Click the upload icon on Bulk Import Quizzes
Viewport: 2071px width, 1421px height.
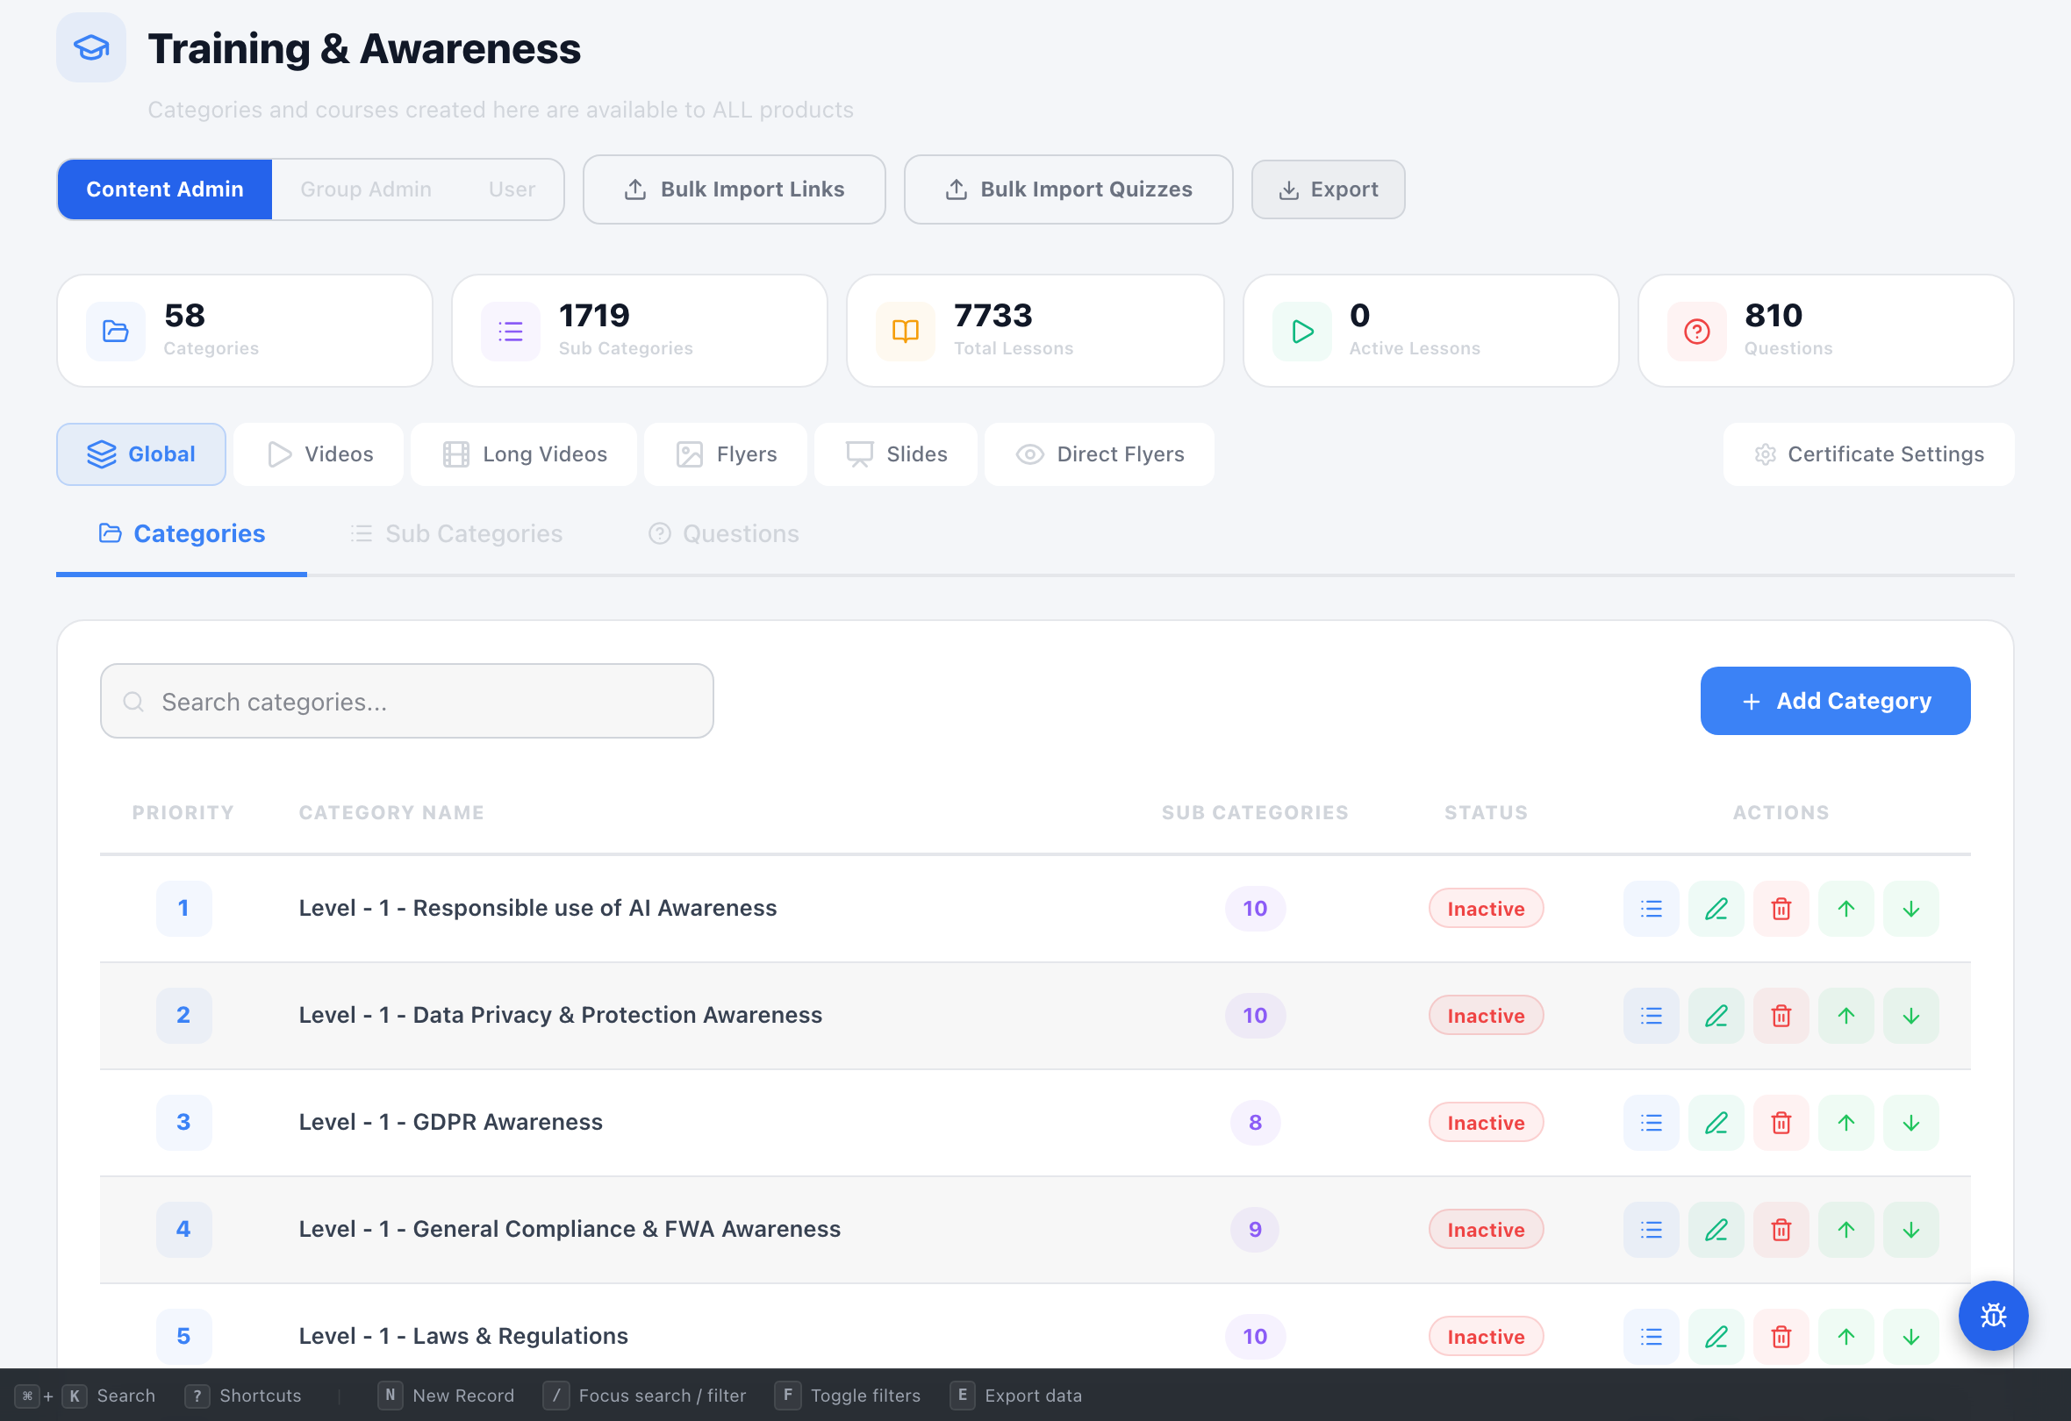[x=957, y=189]
